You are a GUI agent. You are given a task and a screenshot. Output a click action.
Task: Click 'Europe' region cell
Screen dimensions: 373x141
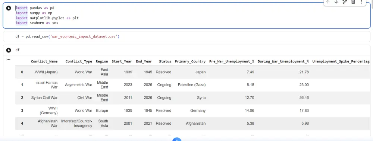(x=102, y=110)
